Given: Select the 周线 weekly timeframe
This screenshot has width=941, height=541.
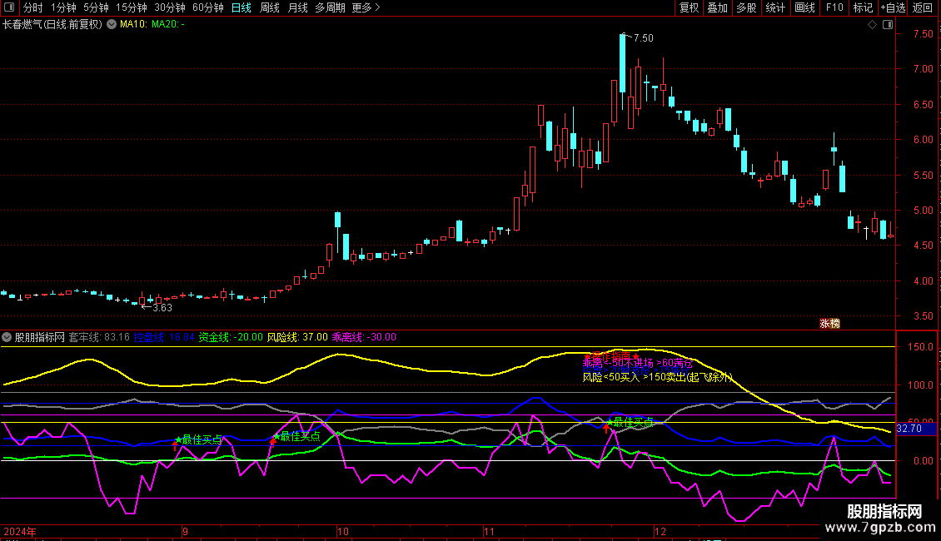Looking at the screenshot, I should [x=270, y=8].
